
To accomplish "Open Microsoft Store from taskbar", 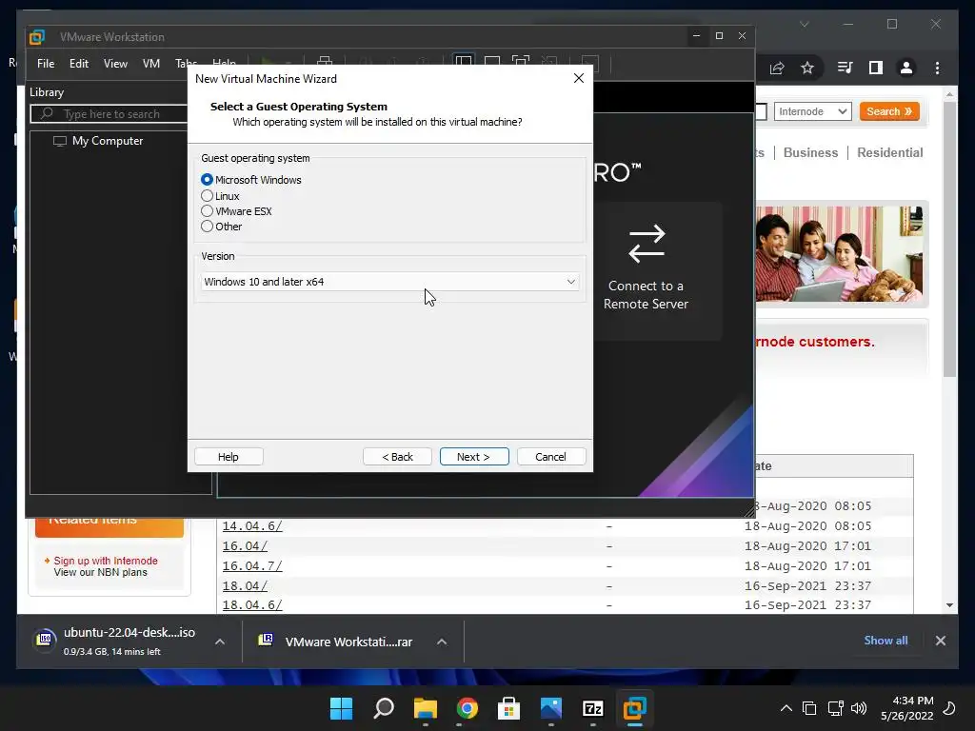I will point(508,708).
